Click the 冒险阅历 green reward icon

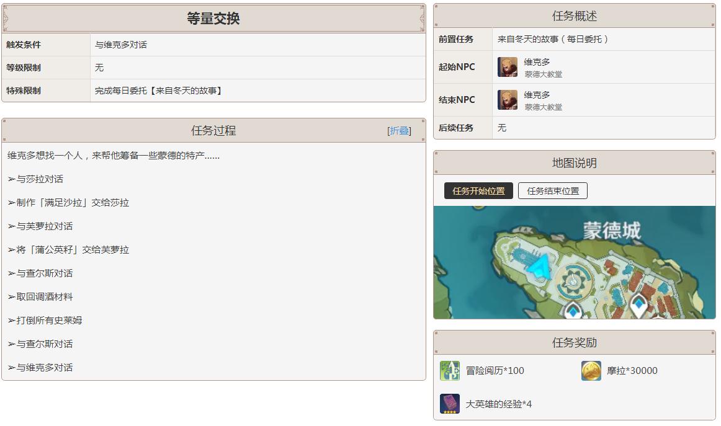tap(449, 371)
